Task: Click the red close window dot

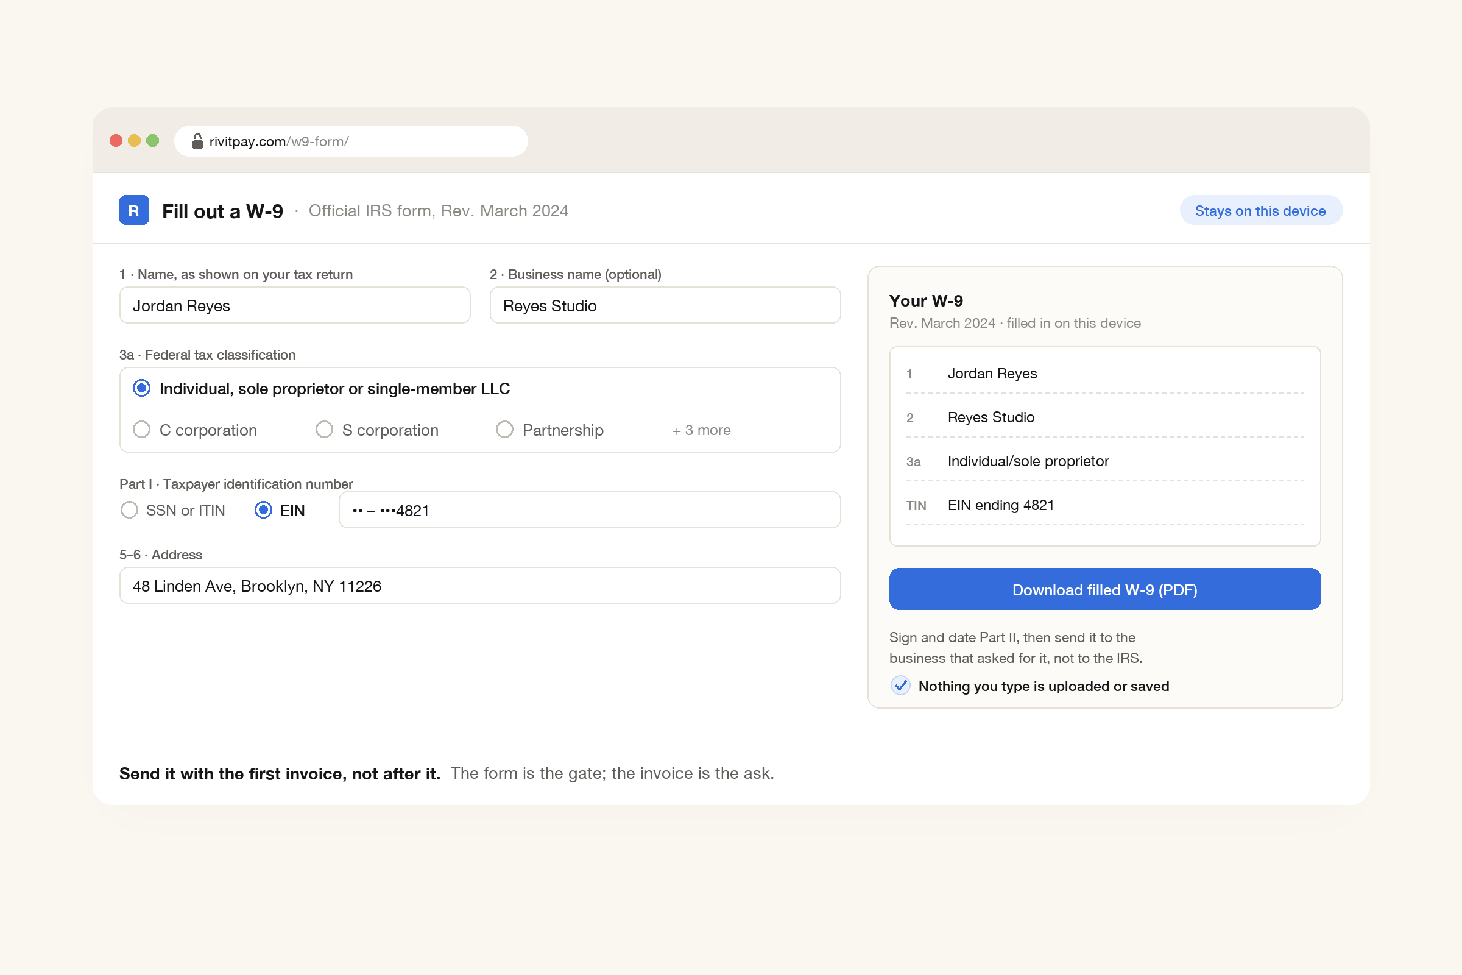Action: pos(116,141)
